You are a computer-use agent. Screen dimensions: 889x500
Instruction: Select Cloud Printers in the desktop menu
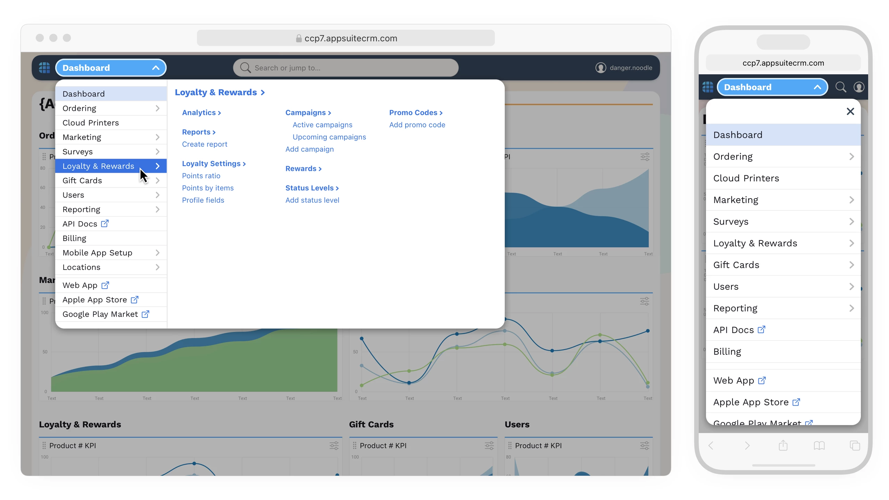point(91,123)
